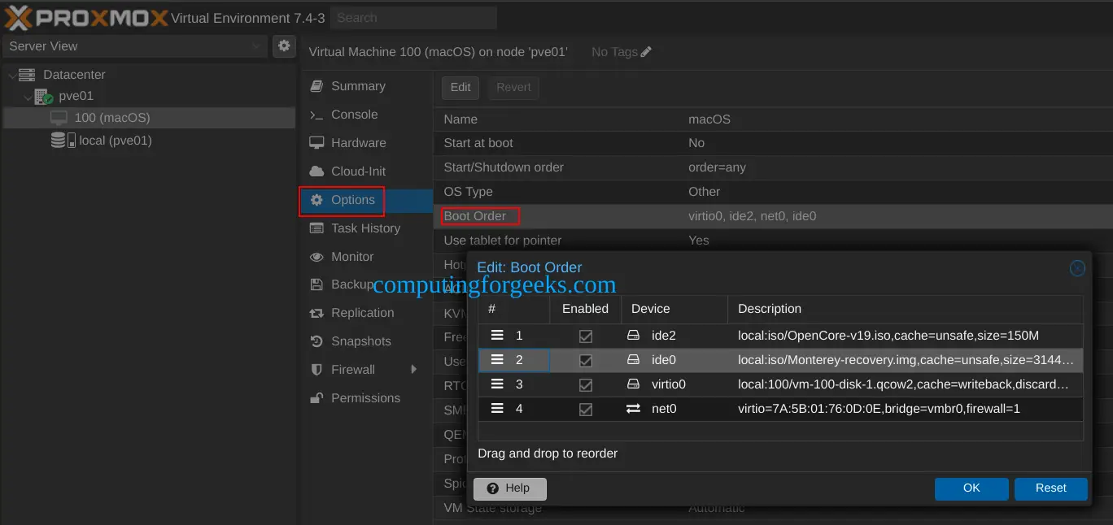Collapse the Datacenter tree node
This screenshot has height=525, width=1113.
[x=11, y=74]
